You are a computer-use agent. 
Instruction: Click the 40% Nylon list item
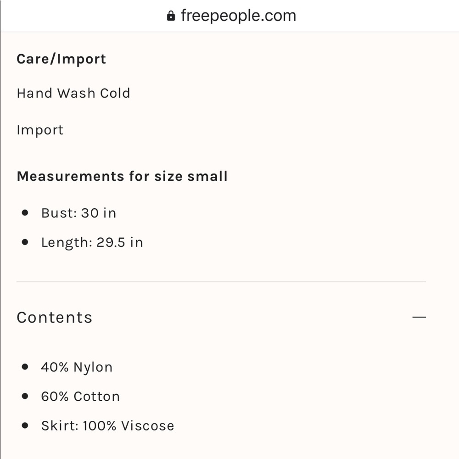tap(77, 367)
